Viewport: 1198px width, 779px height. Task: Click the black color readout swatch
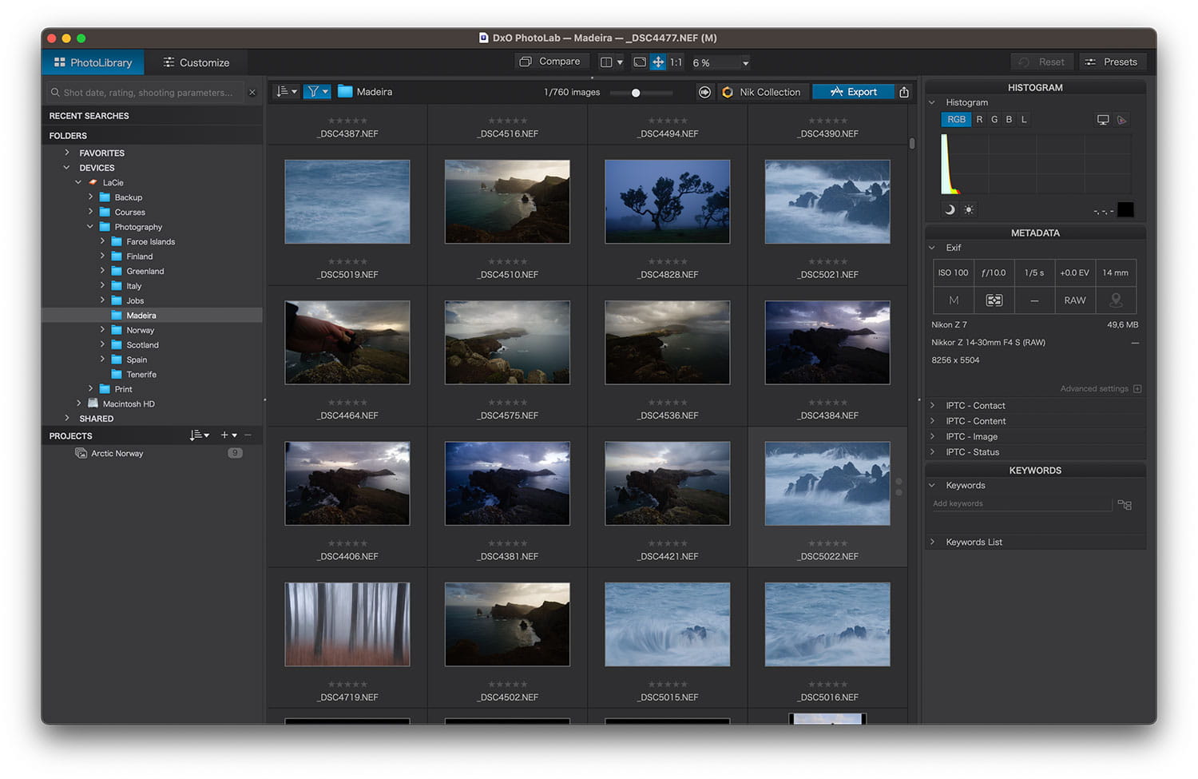1125,210
